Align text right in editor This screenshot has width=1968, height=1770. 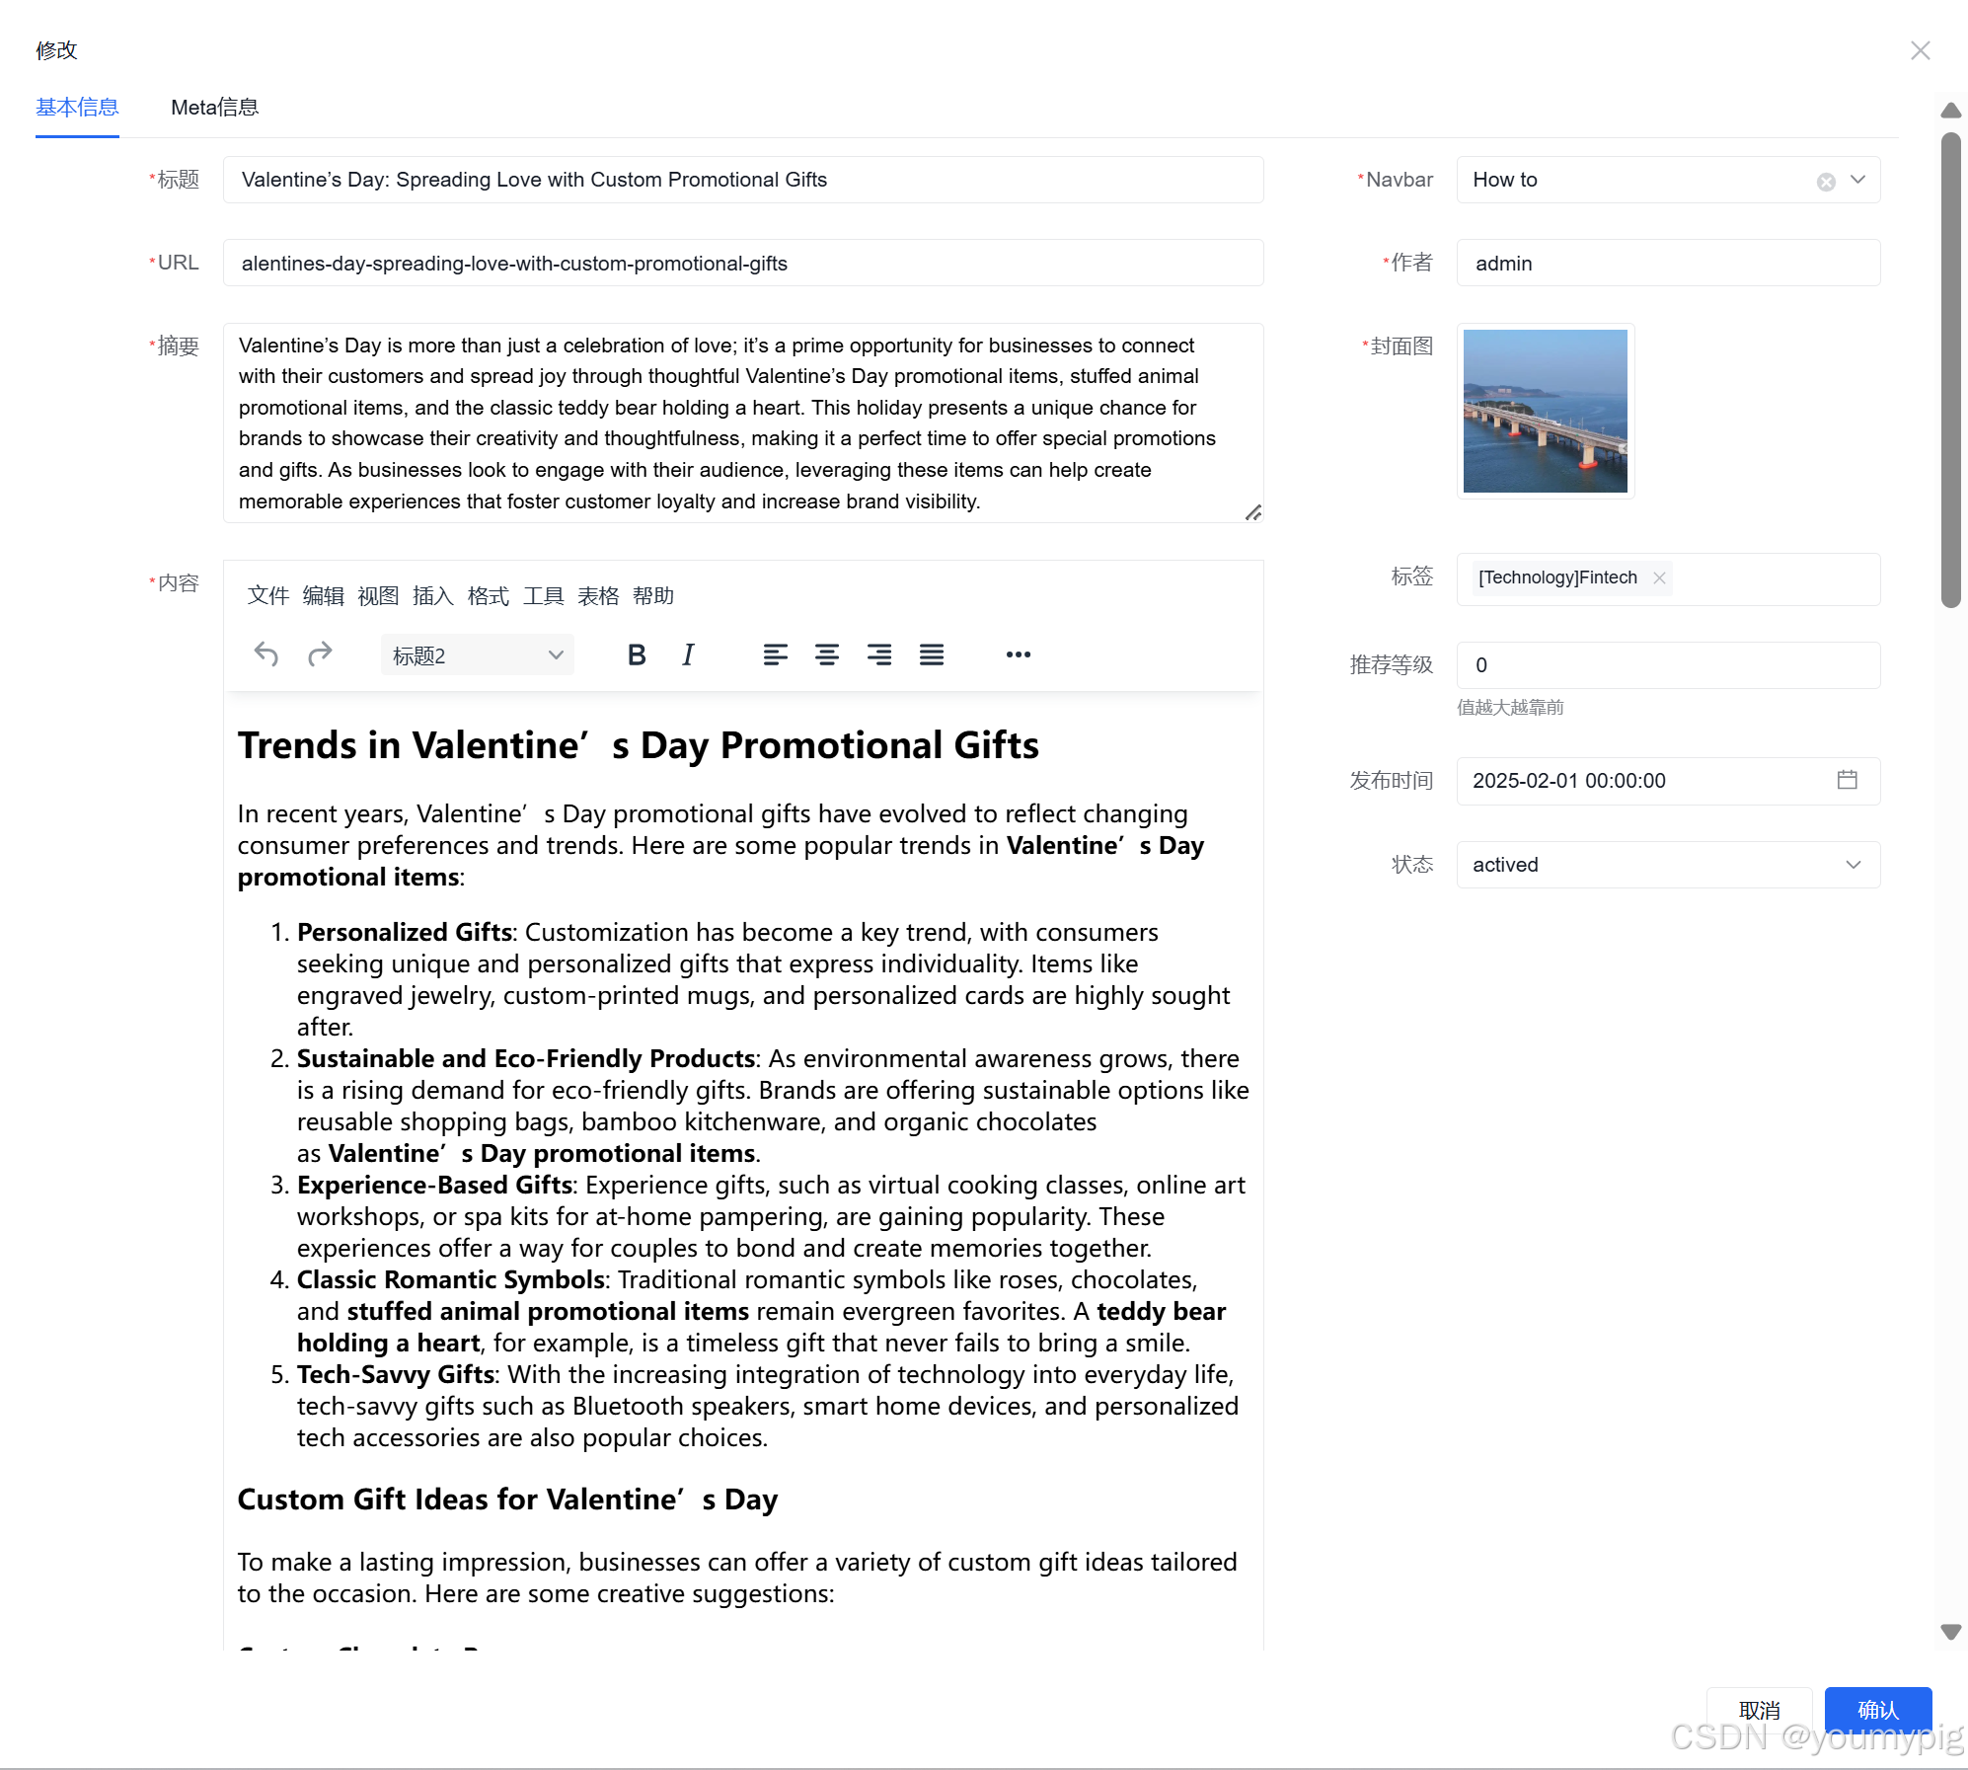coord(879,654)
